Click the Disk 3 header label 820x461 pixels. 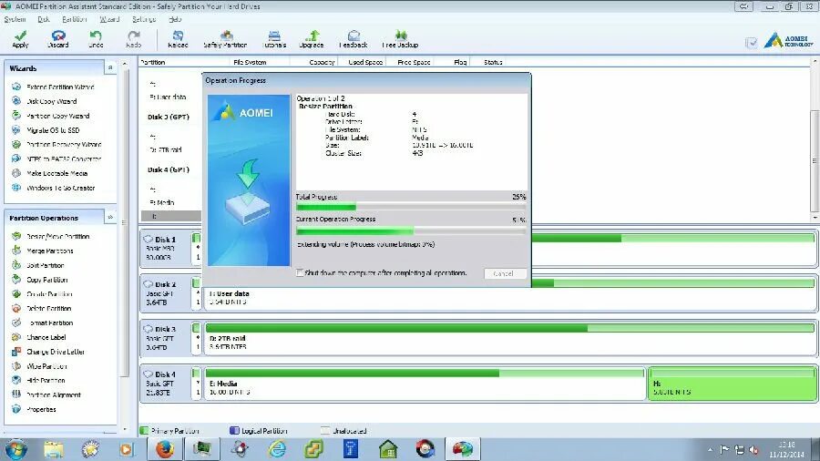click(165, 329)
